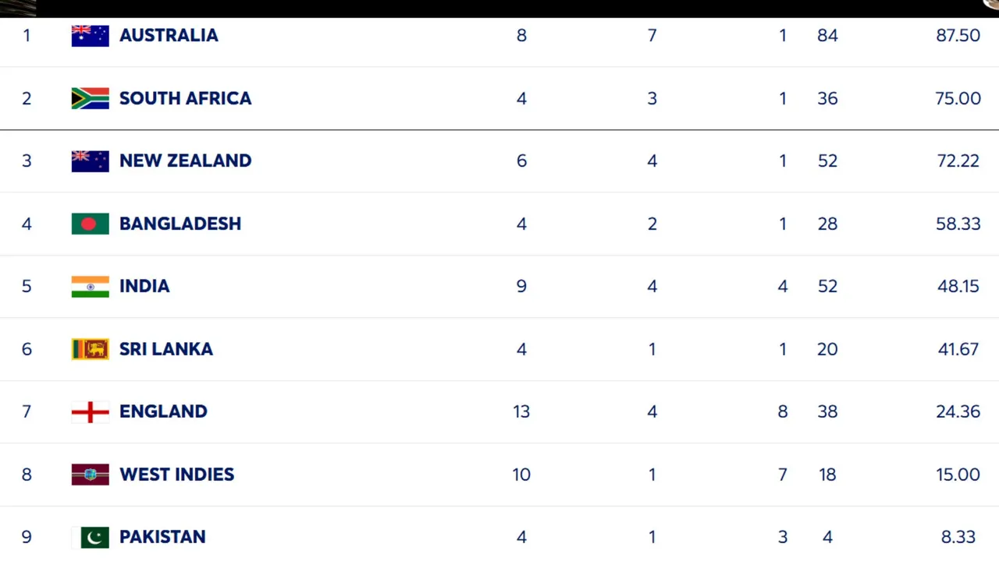Open the INDIA team name
Screen dimensions: 999x561
pyautogui.click(x=144, y=286)
